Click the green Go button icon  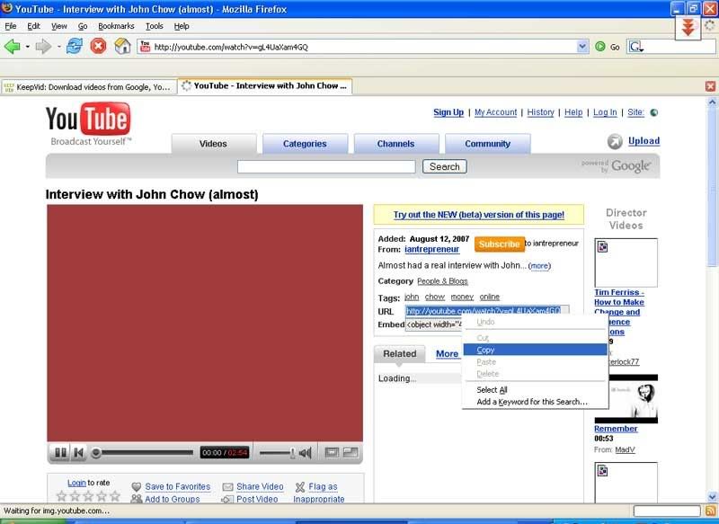pos(599,47)
